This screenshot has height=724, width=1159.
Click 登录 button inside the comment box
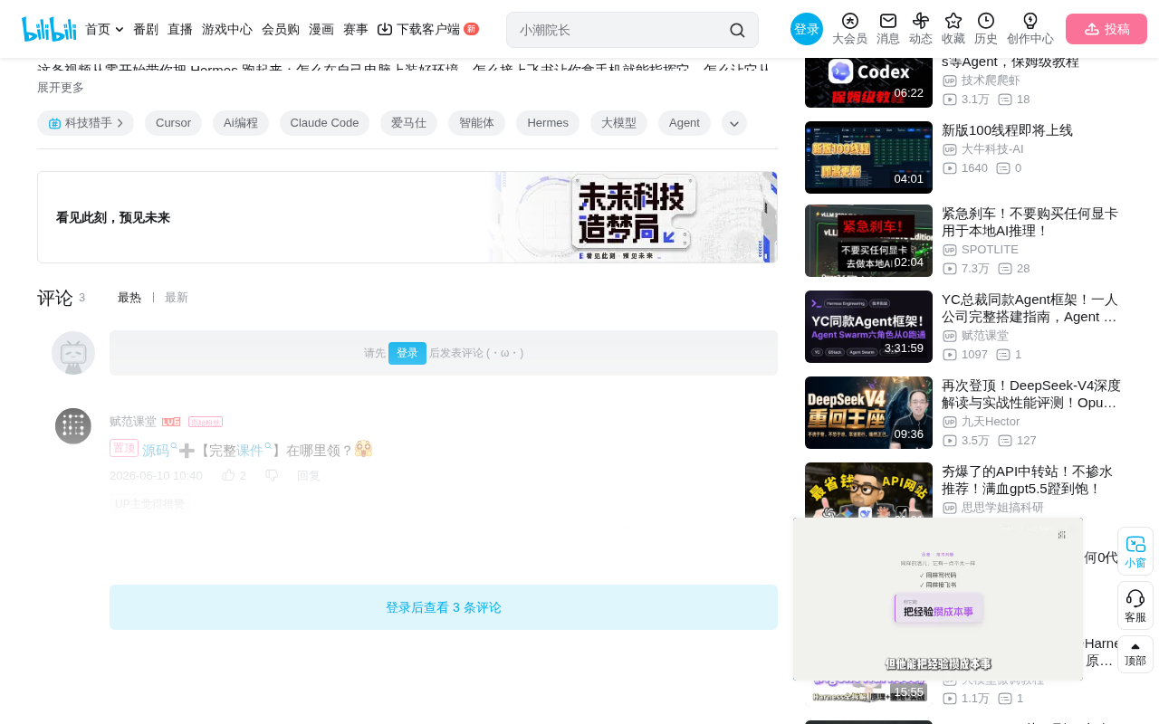407,353
